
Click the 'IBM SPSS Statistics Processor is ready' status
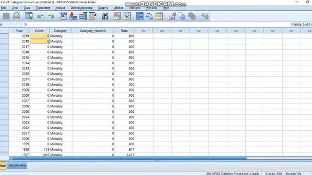pos(233,174)
